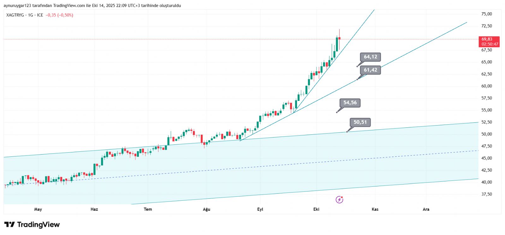Screen dimensions: 505x235
Task: Click the ICE exchange label
Action: (x=40, y=15)
